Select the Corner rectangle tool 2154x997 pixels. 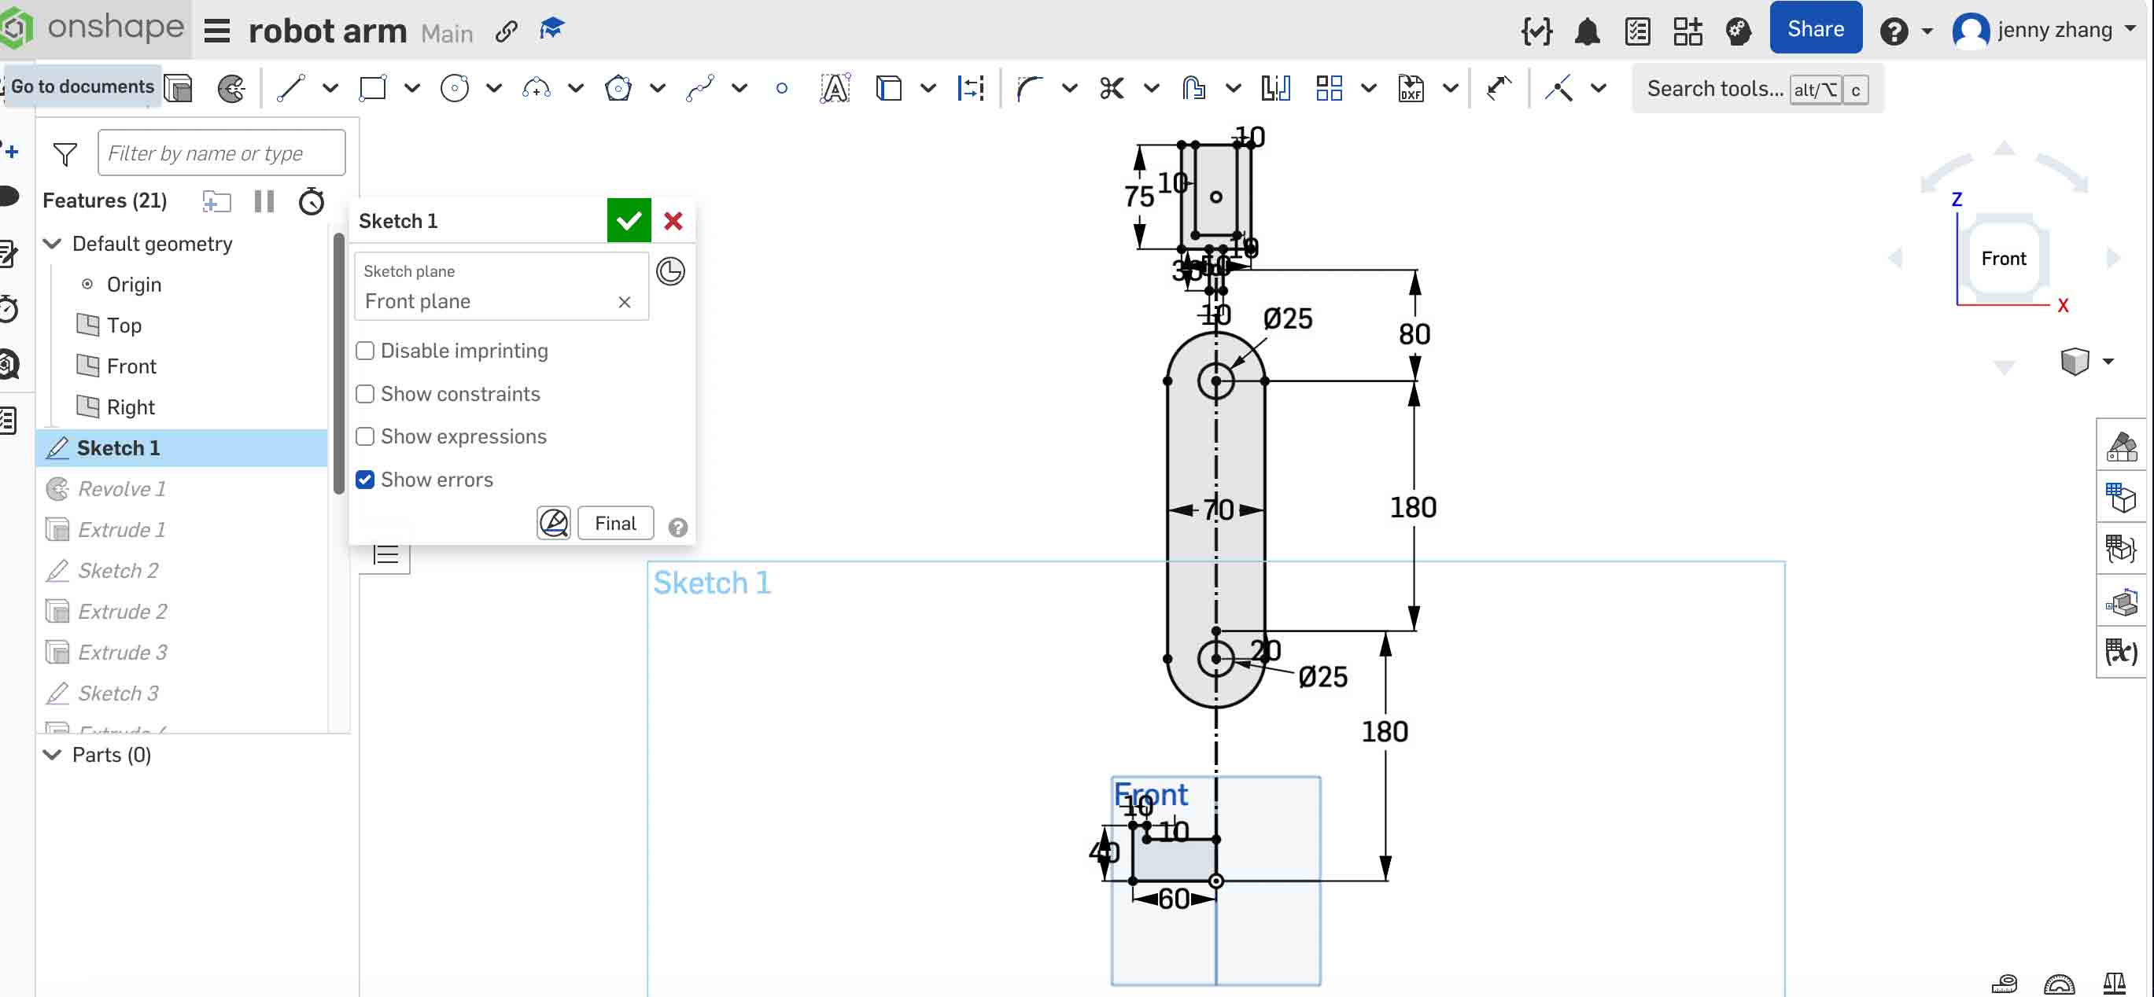(372, 88)
